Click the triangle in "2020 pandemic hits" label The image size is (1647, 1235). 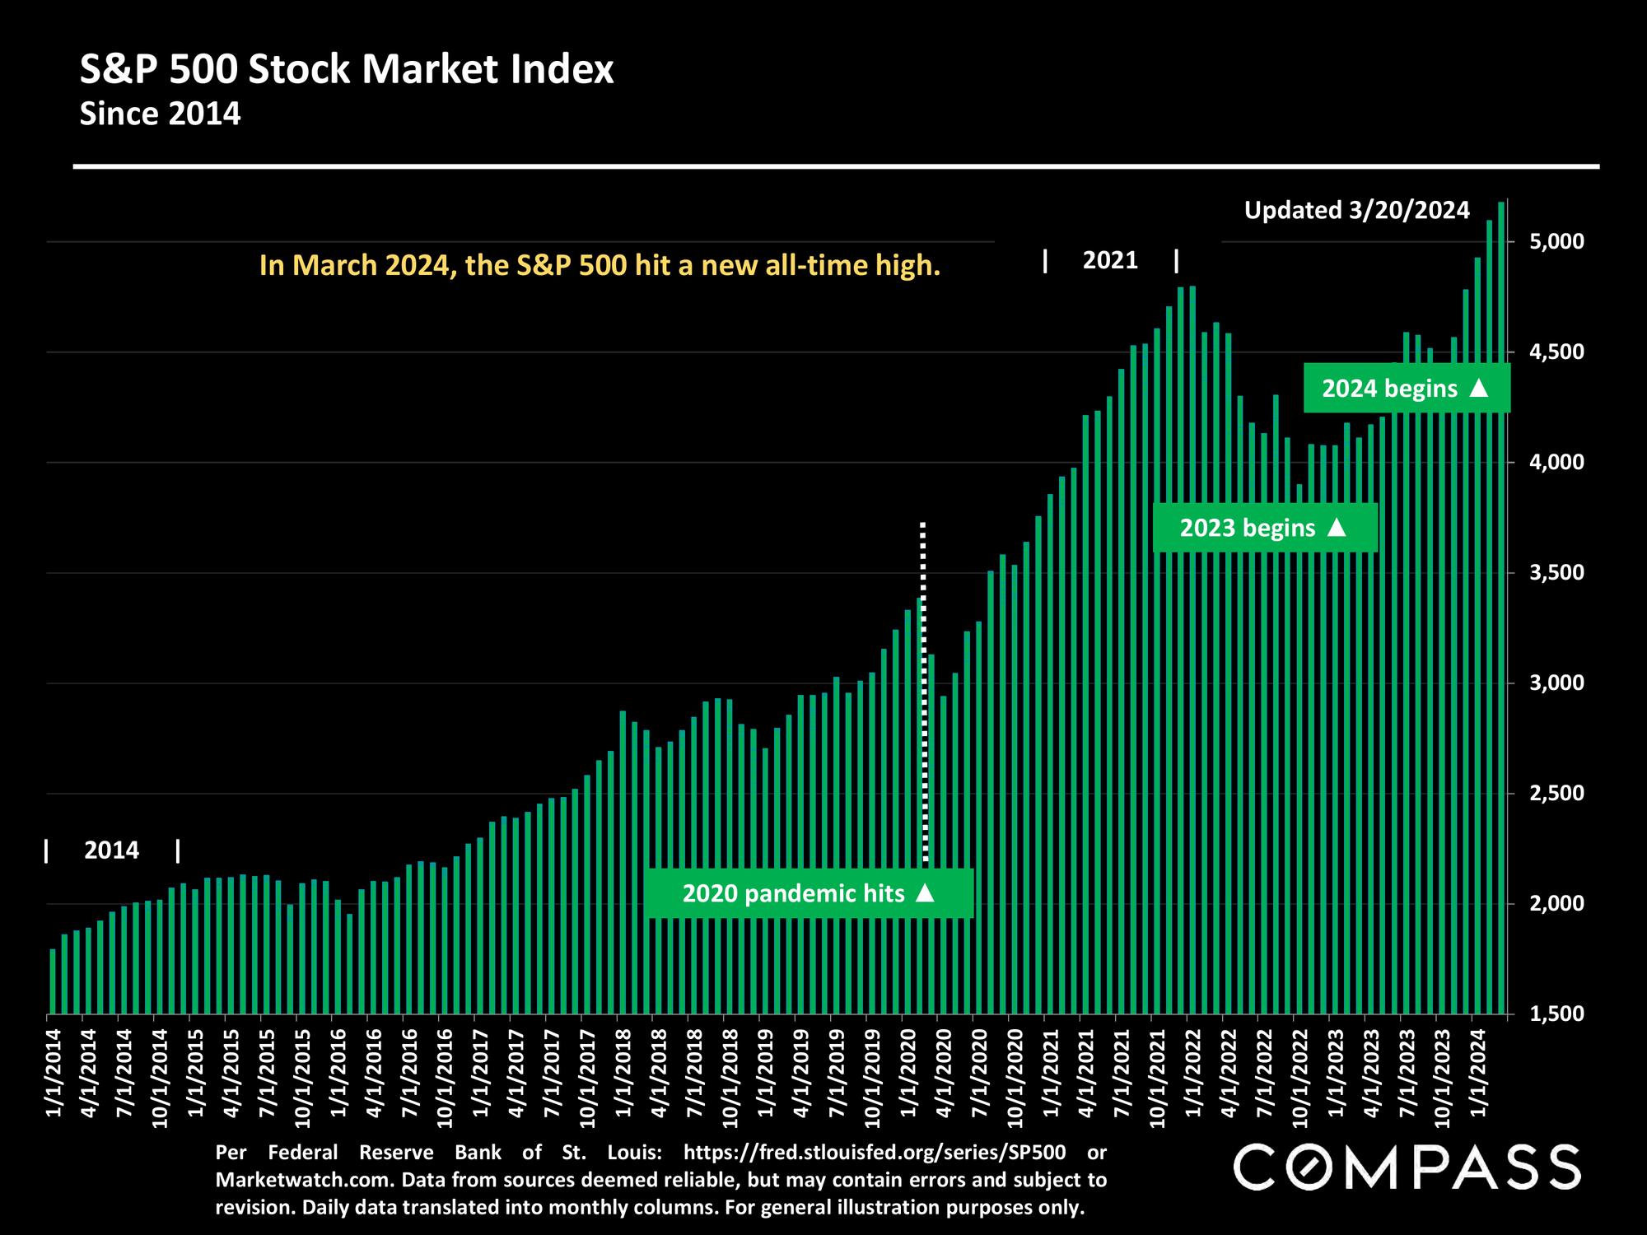point(926,892)
